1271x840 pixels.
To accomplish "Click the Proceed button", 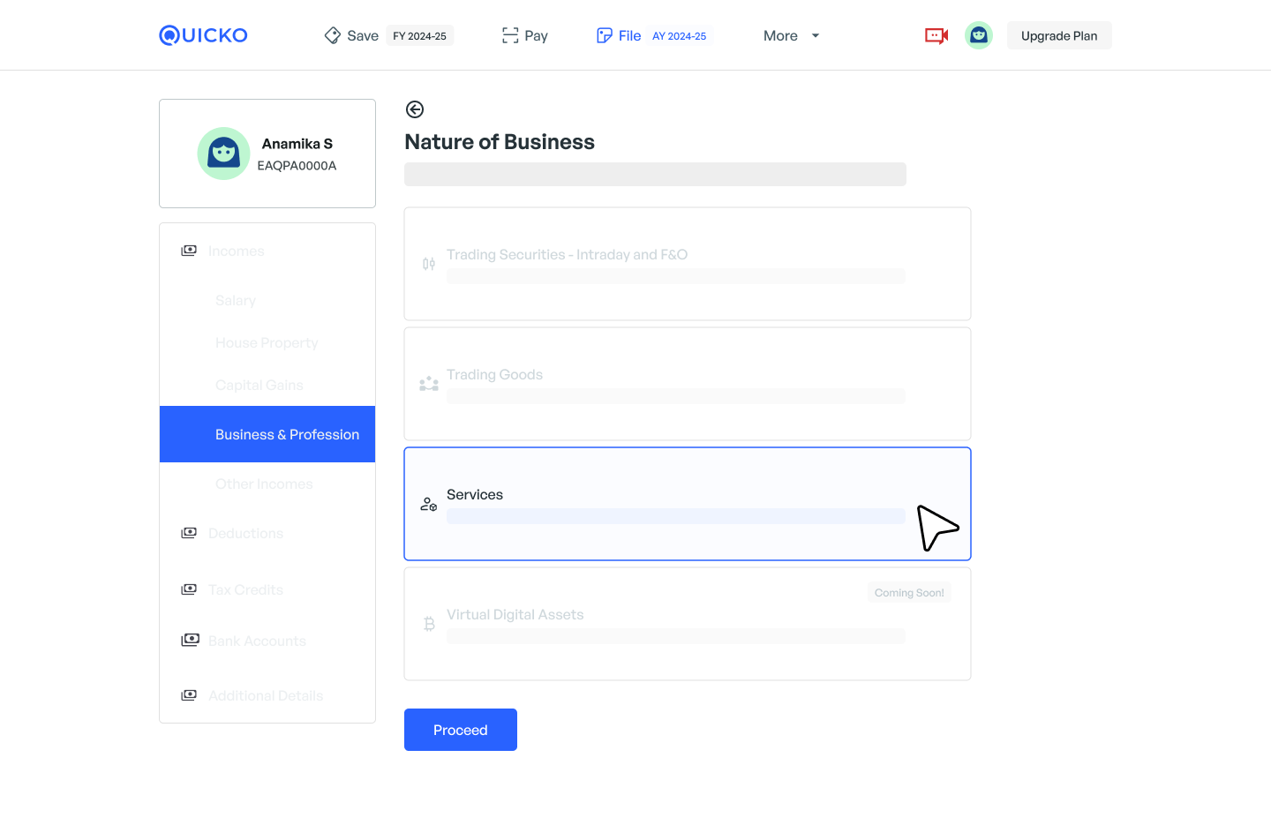I will coord(460,730).
